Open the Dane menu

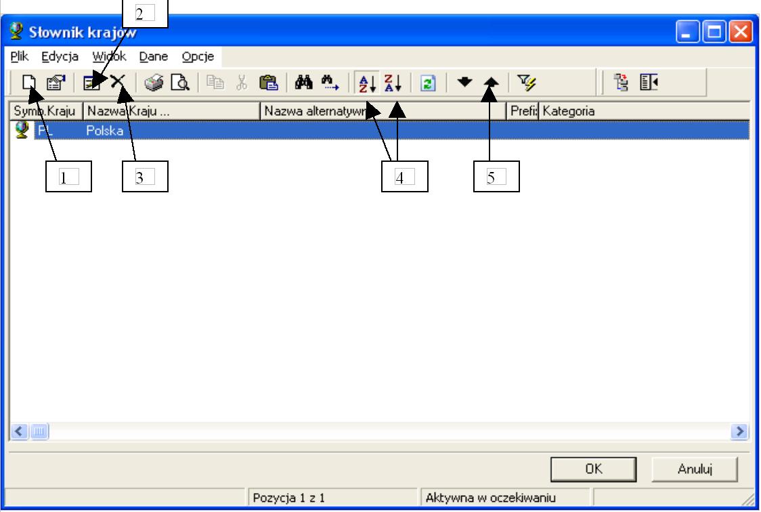pyautogui.click(x=154, y=56)
